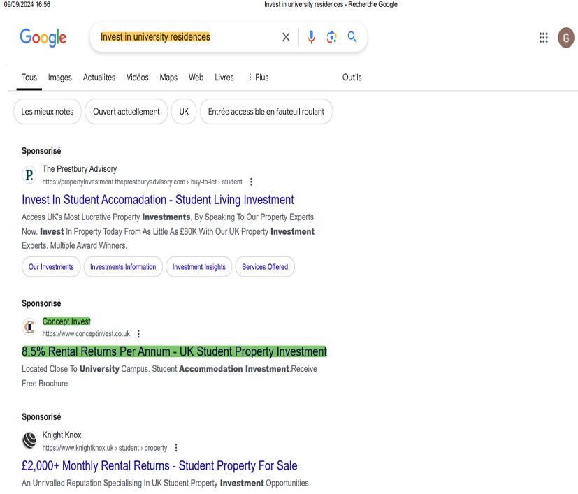Click the Knight Knox site name
578x494 pixels.
[x=62, y=435]
